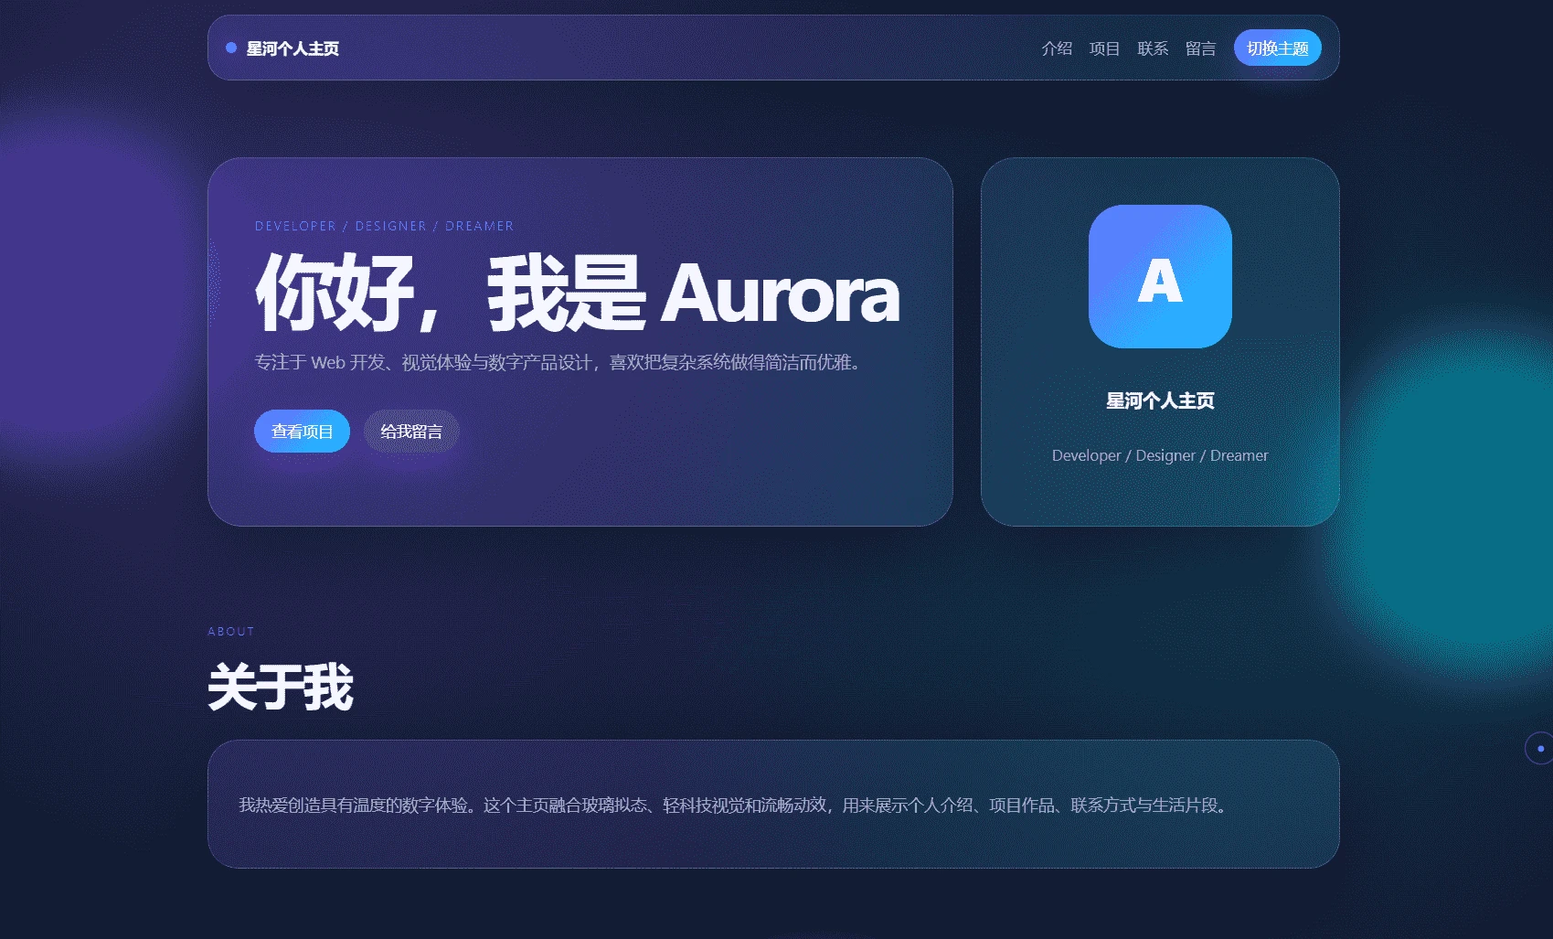1553x939 pixels.
Task: Click the 查看项目 button
Action: 302,431
